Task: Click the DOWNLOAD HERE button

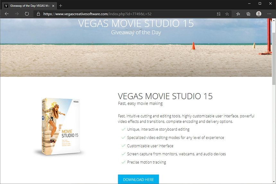Action: click(138, 179)
